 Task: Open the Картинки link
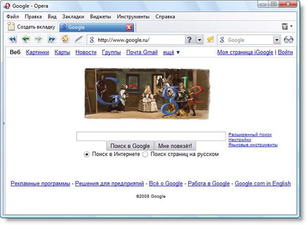pos(38,52)
